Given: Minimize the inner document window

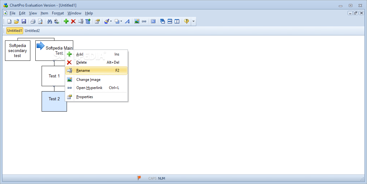Looking at the screenshot, I should (350, 13).
